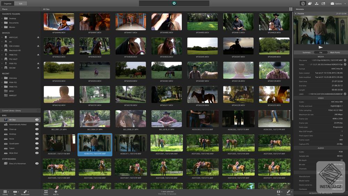Select clip thumbnail A037C011_150721XD.MXF
348x196 pixels.
[x=274, y=167]
